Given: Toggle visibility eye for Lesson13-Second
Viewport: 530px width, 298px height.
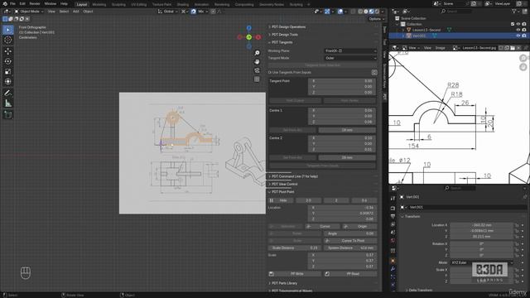Looking at the screenshot, I should [518, 30].
